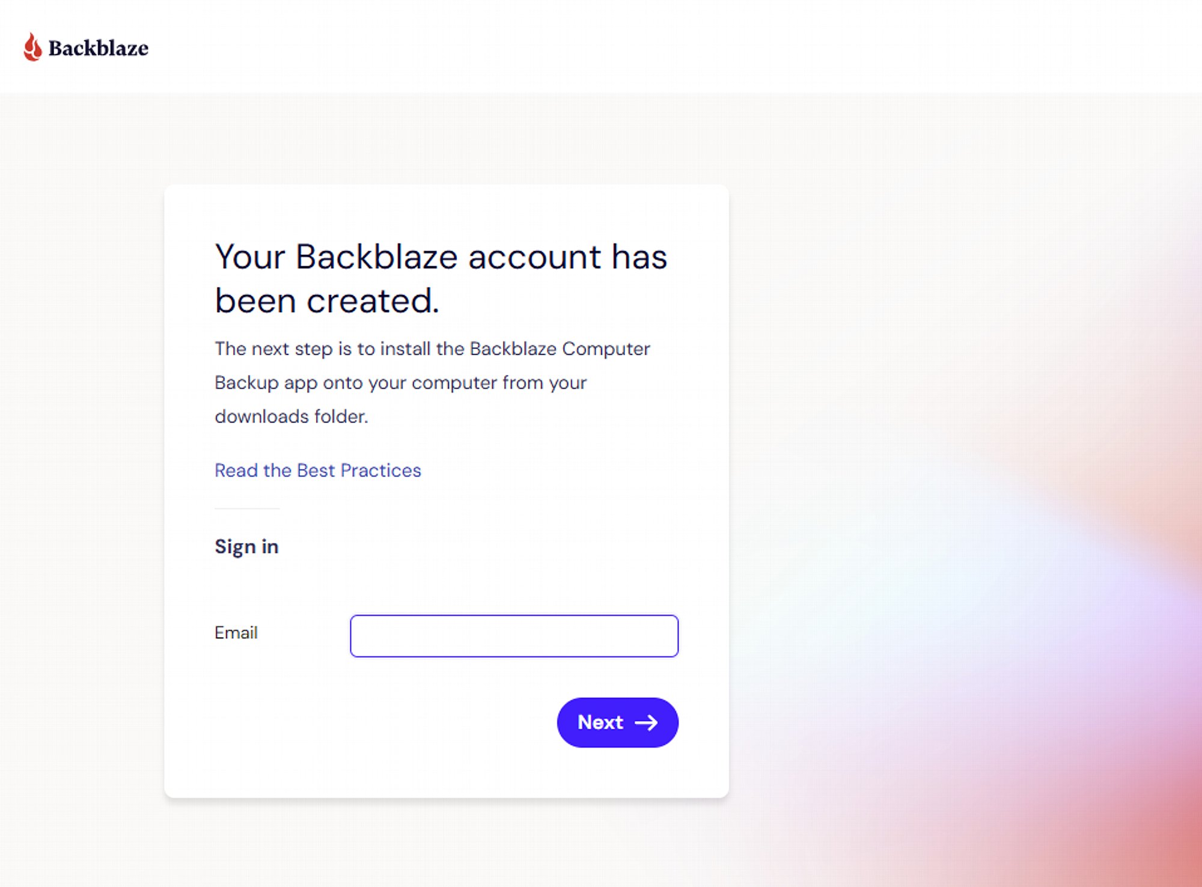Click the short divider line above Sign in
This screenshot has width=1202, height=887.
pos(247,508)
